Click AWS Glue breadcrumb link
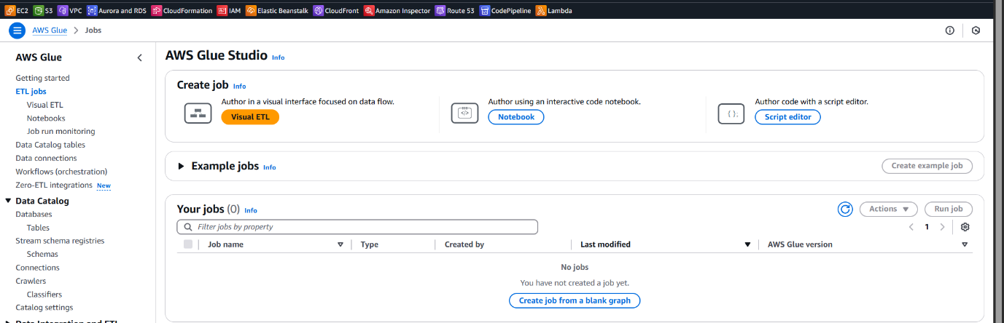Screen dimensions: 1004x323 coord(50,31)
